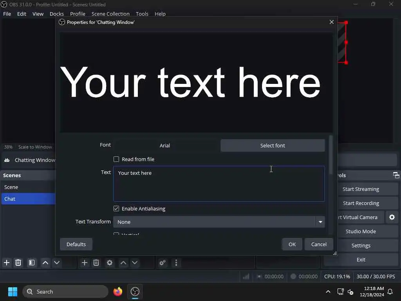Image resolution: width=401 pixels, height=301 pixels.
Task: Click OBS Studio taskbar icon
Action: (x=135, y=292)
